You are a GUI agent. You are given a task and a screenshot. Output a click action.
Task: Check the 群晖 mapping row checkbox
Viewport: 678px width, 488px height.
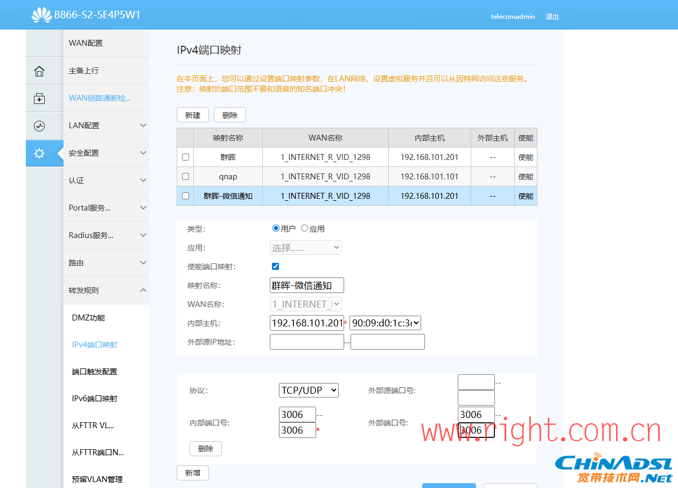(x=185, y=157)
